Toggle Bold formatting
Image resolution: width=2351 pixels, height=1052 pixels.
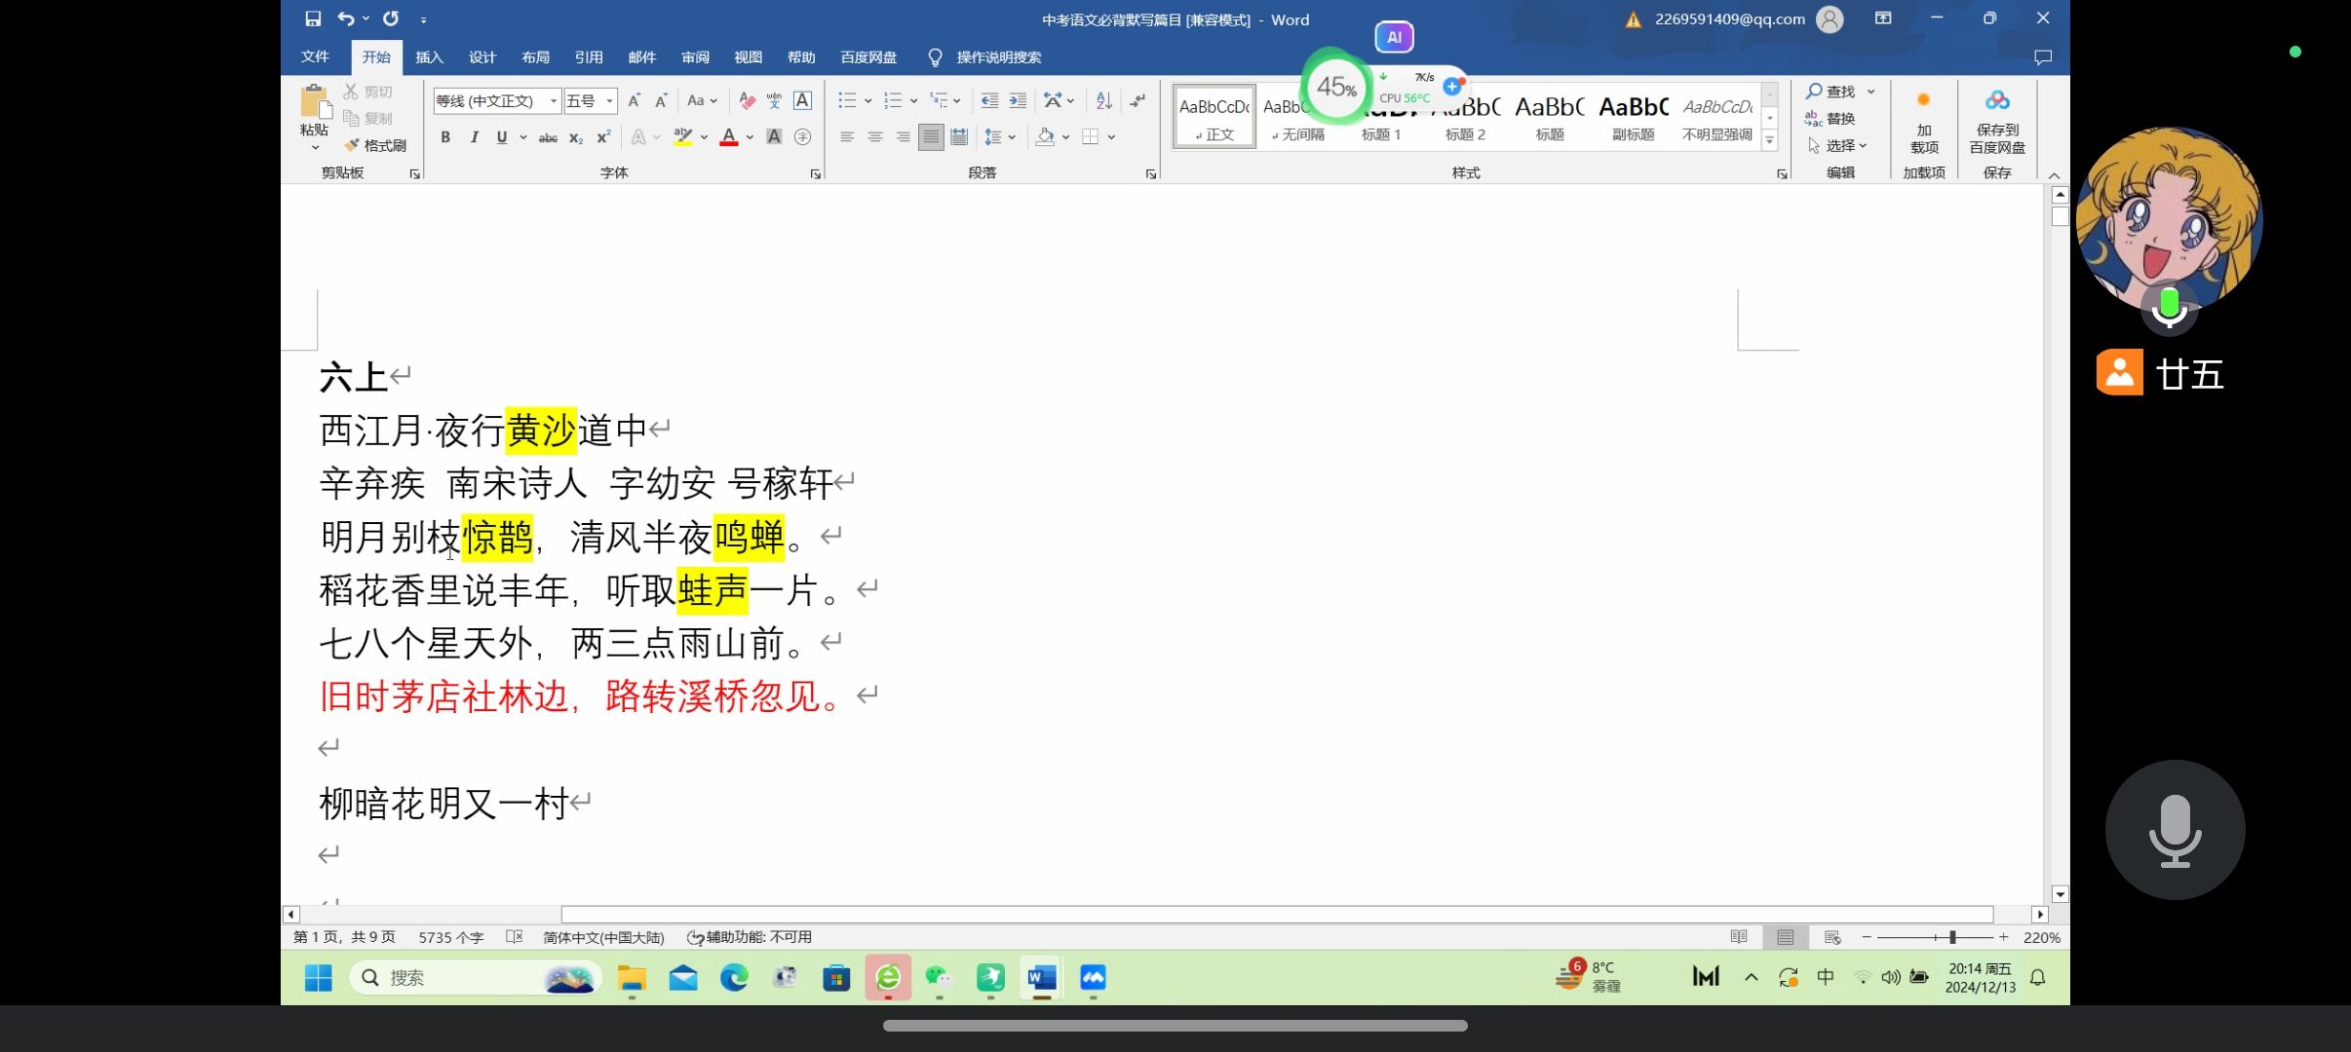445,137
